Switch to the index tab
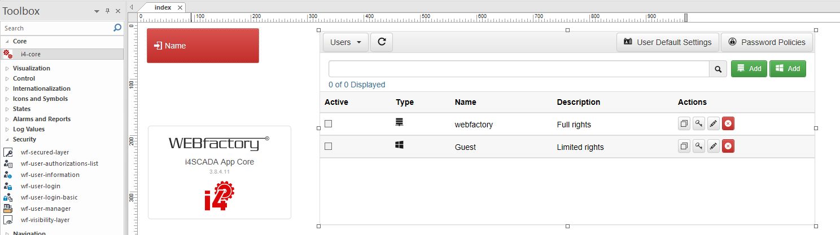 163,7
